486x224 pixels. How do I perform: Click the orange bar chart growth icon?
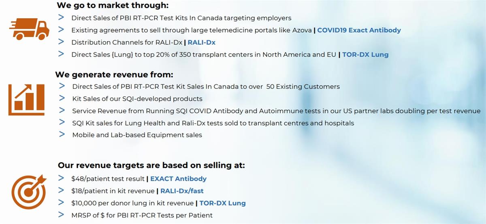pyautogui.click(x=26, y=99)
